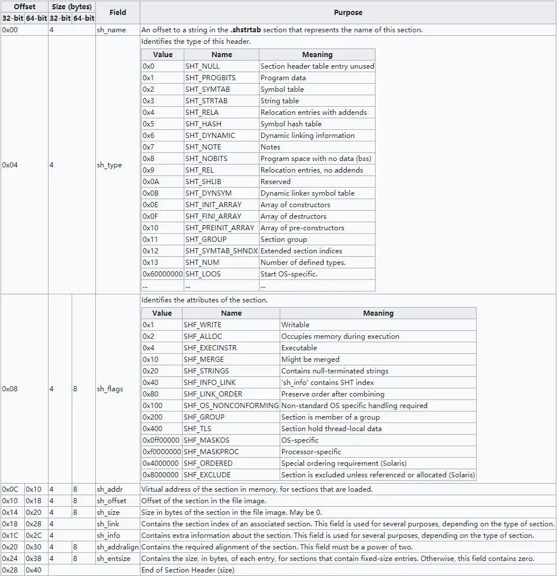Click the SHT_DYNAMIC name cell
Screen dimensions: 557x576
click(221, 135)
